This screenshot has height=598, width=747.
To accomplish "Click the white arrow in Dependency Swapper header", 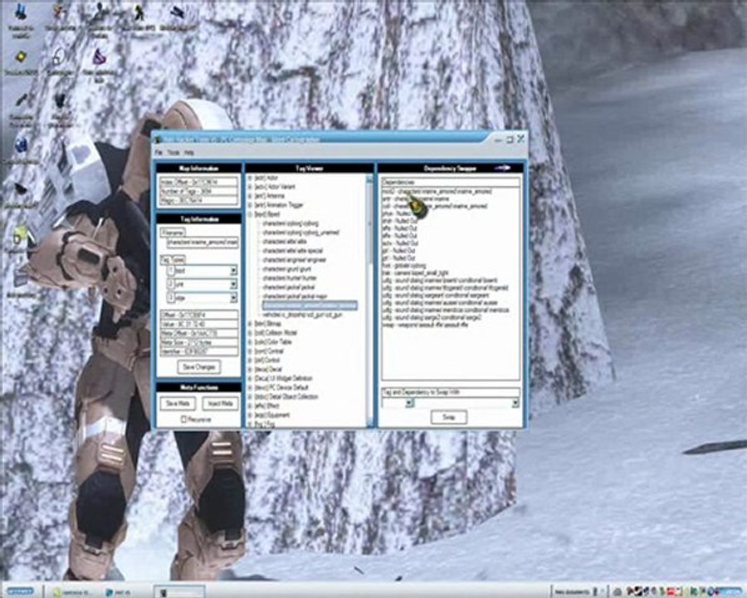I will [503, 168].
